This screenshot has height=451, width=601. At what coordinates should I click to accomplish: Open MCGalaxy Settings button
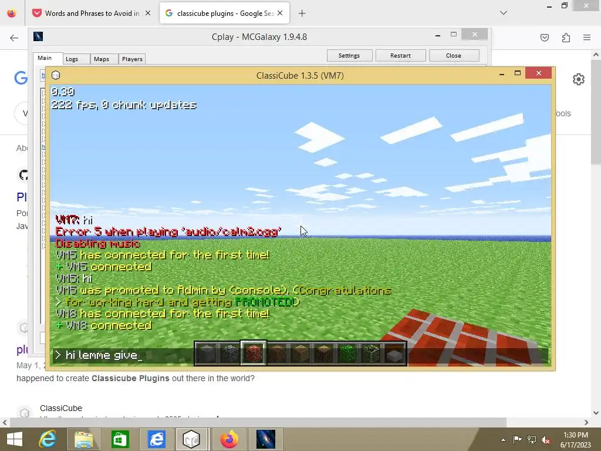click(x=349, y=56)
